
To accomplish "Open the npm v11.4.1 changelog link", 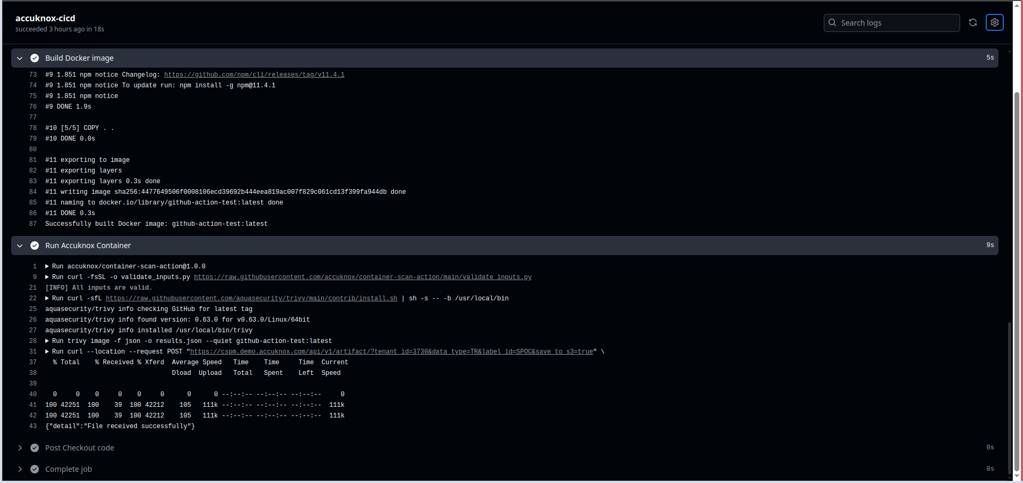I will pos(254,75).
